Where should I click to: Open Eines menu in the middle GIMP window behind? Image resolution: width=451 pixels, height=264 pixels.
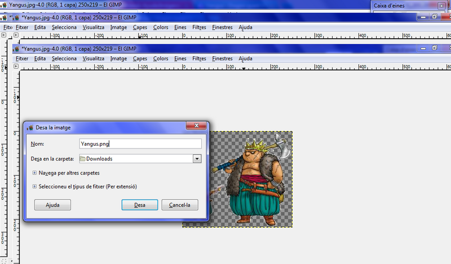[180, 27]
